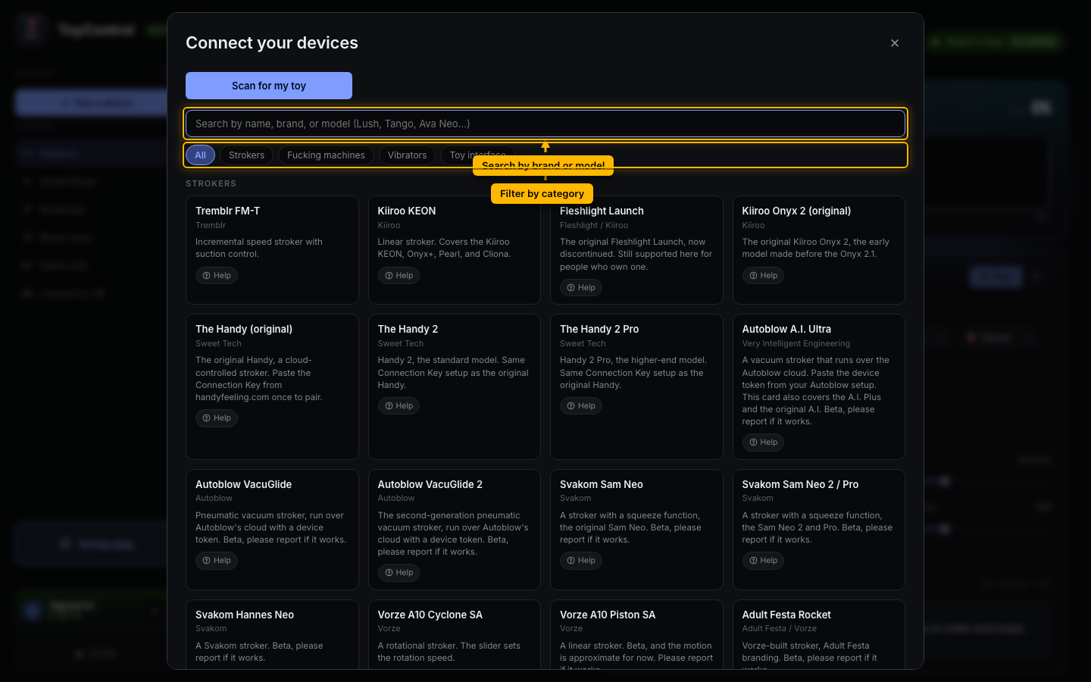Select The Handy (original) card title
The image size is (1091, 682).
point(244,329)
